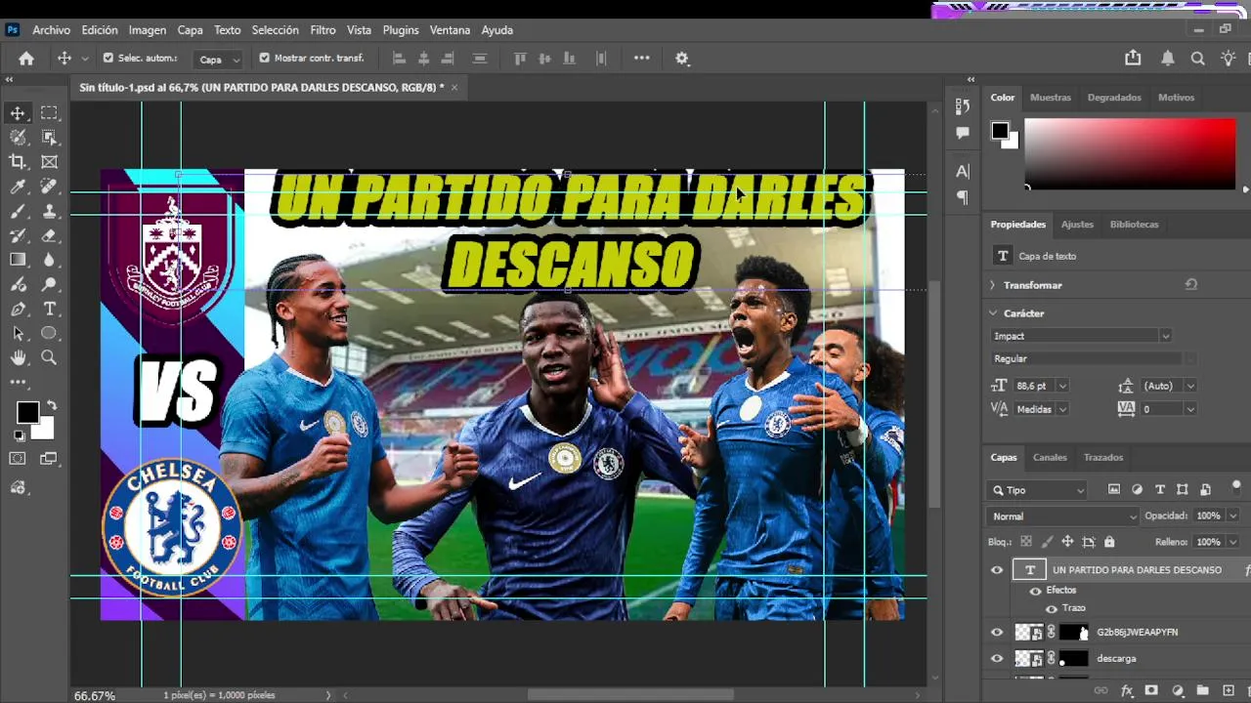Hide the descarga layer

(997, 658)
